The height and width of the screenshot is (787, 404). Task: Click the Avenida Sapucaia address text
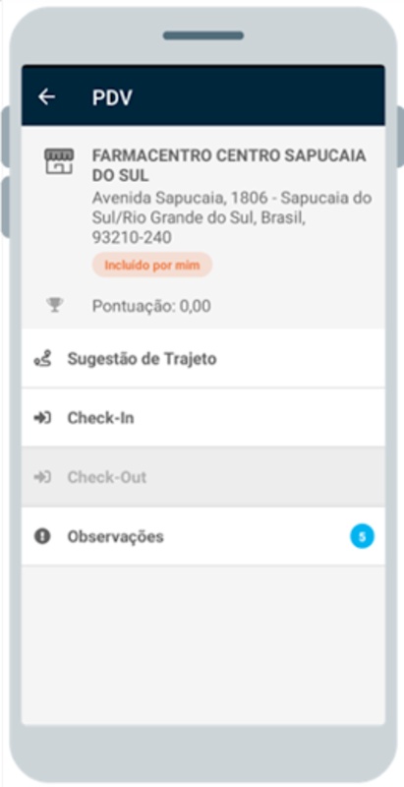click(x=232, y=217)
